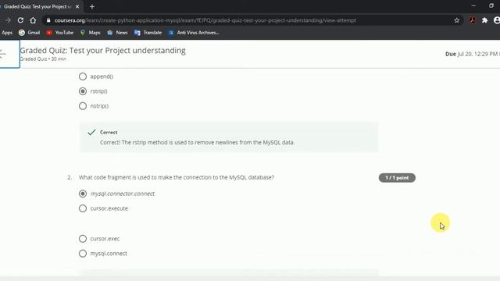Open the Translate bookmark
Screen dimensions: 500x281
148,33
